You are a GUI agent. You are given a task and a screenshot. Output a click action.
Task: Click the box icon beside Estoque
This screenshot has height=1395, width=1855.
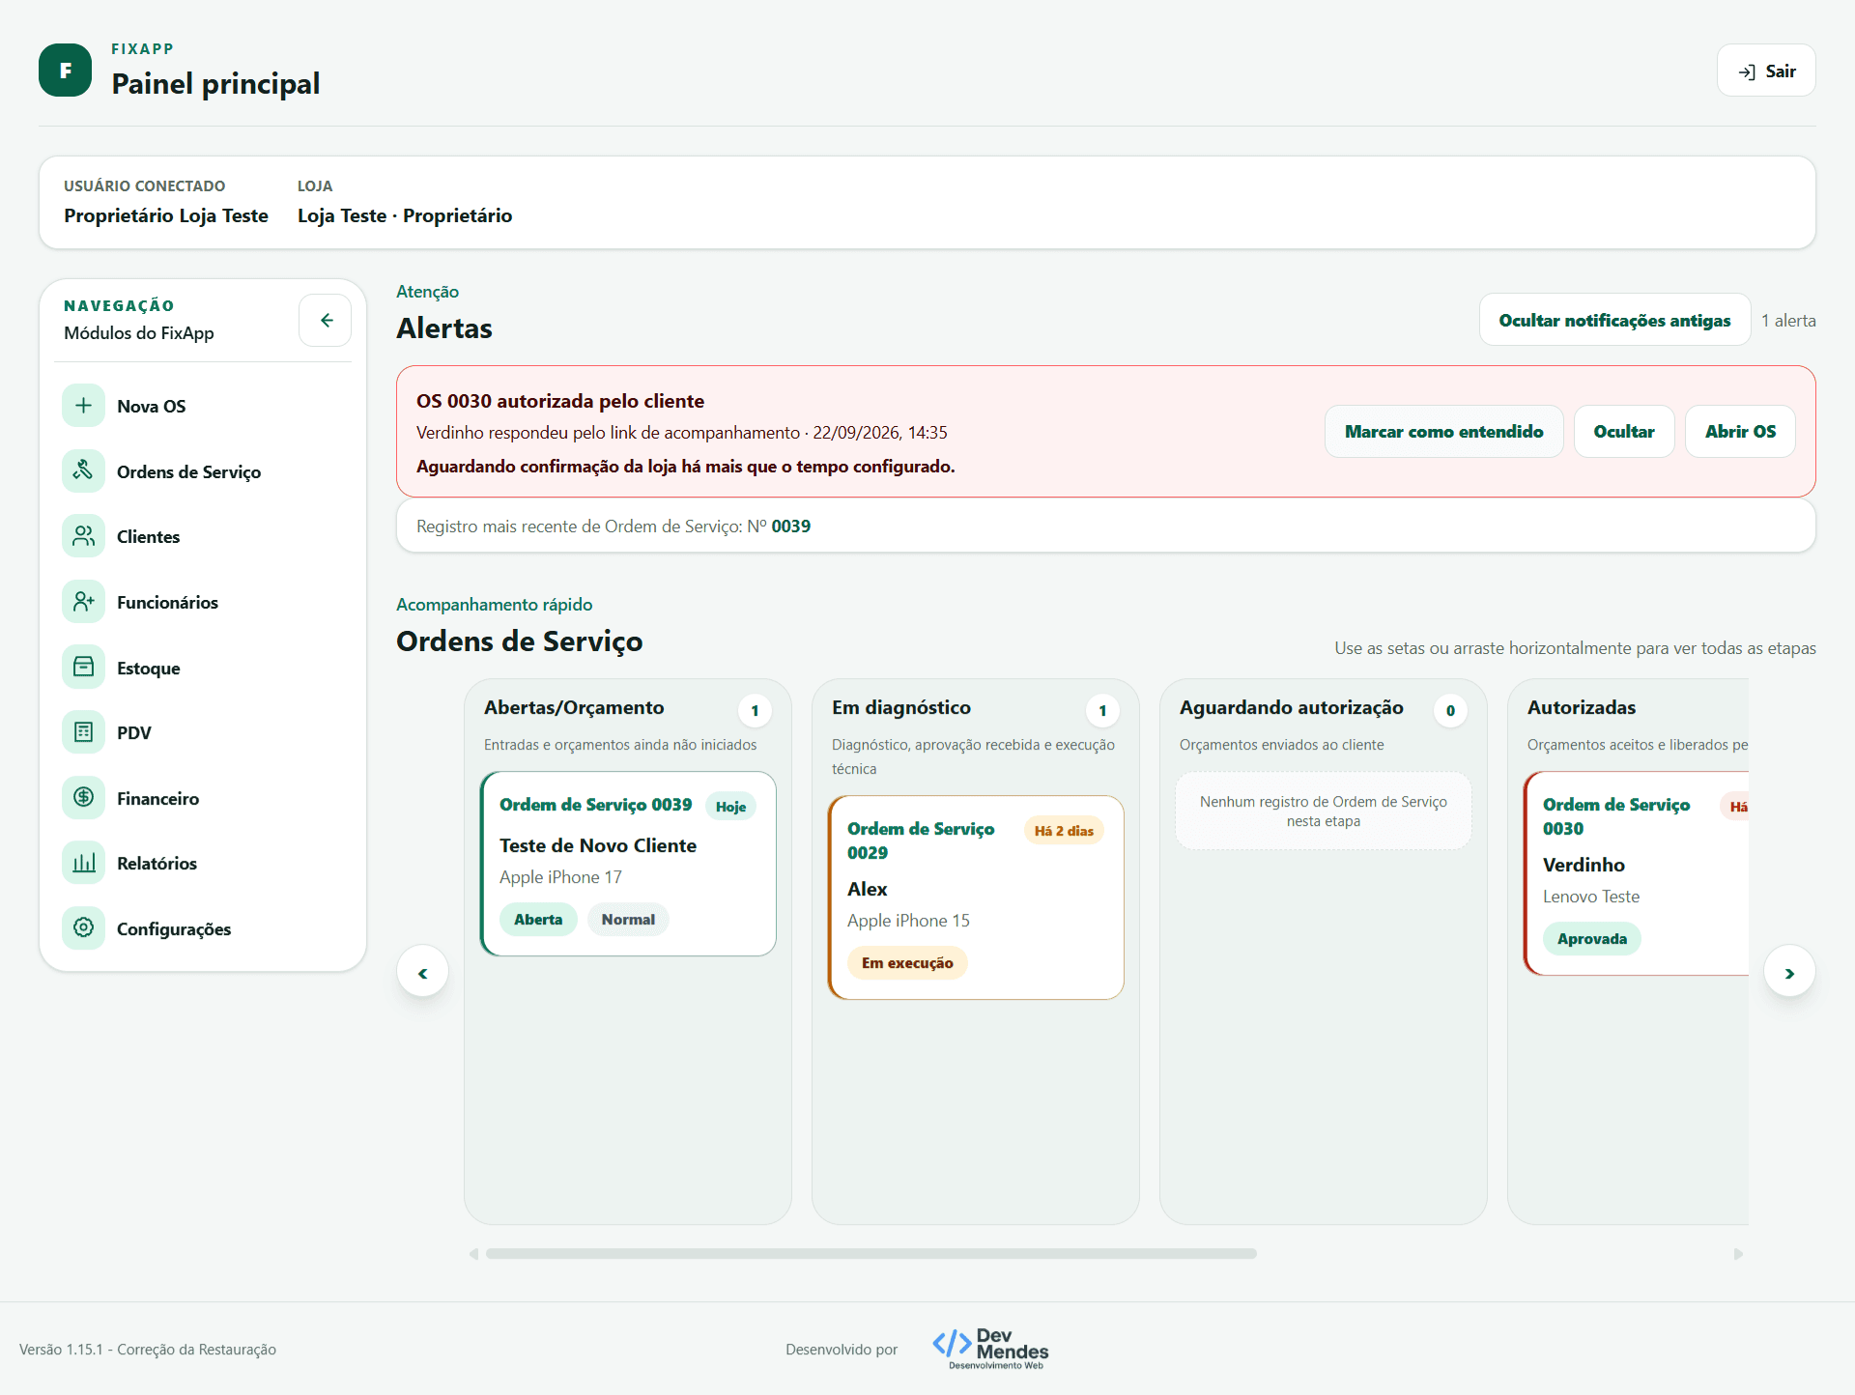pos(84,668)
